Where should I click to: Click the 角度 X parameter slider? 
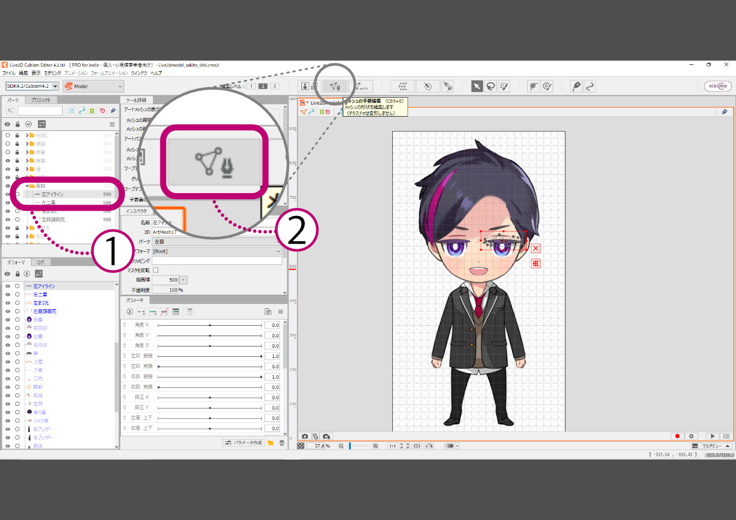[210, 325]
